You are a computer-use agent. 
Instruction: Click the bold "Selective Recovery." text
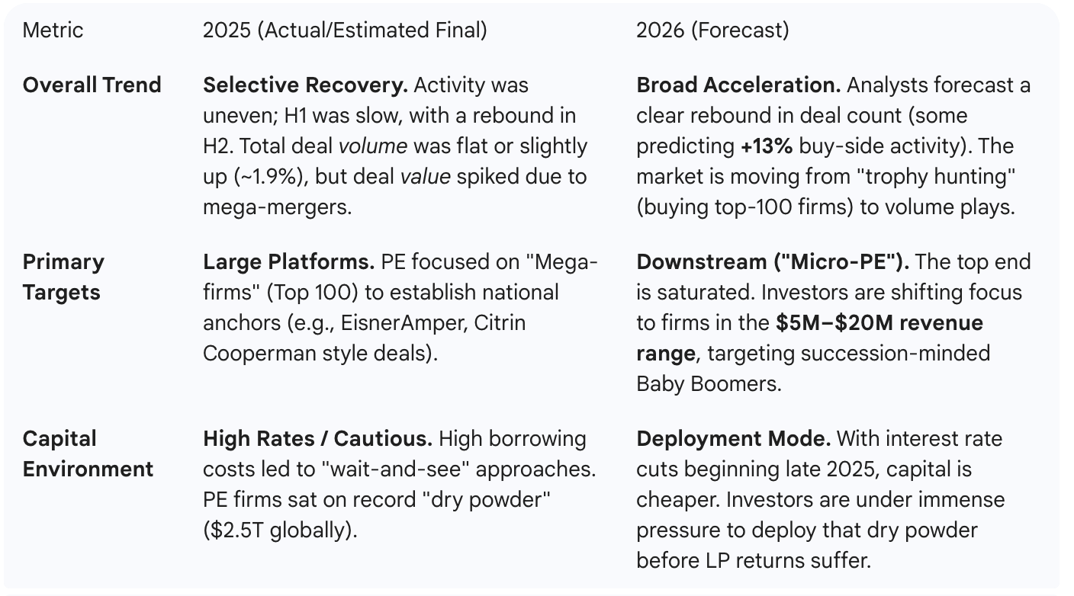304,85
